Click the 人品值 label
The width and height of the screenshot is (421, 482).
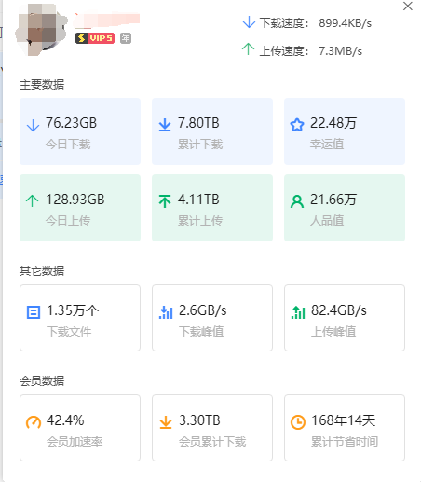[x=327, y=221]
